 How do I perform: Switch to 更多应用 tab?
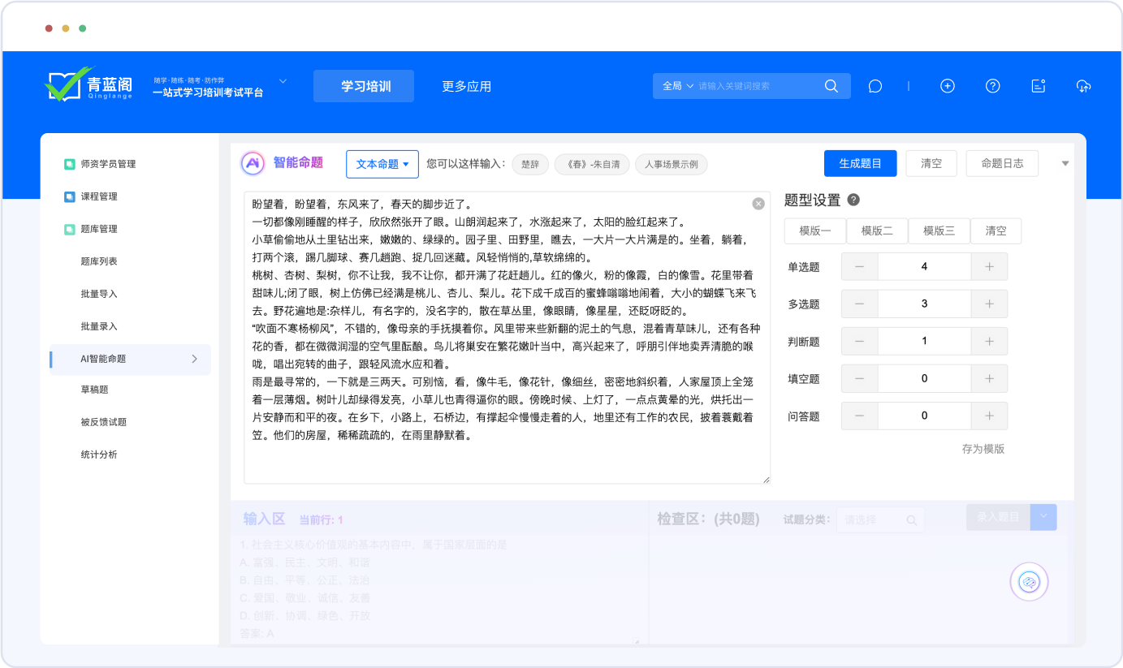coord(466,86)
